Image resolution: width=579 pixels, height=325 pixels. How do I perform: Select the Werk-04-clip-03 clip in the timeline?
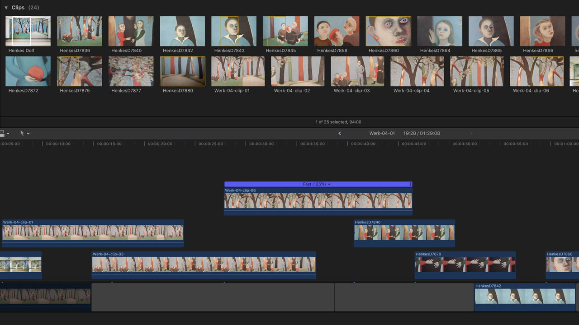(204, 265)
